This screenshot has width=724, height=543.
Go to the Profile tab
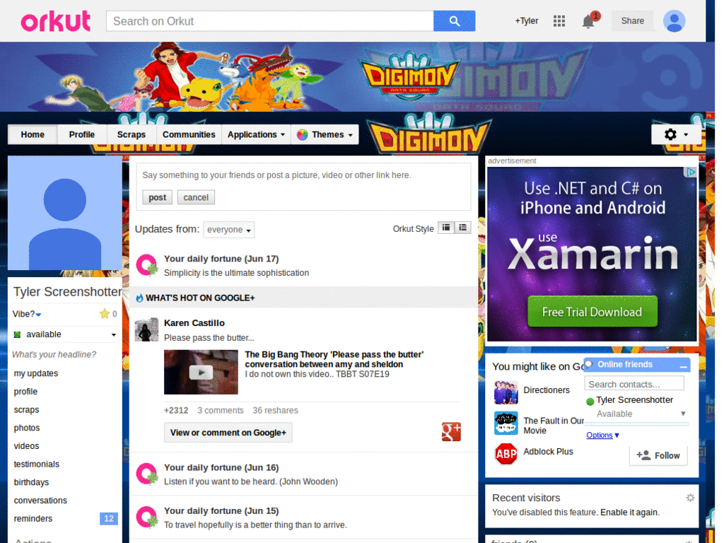[82, 135]
